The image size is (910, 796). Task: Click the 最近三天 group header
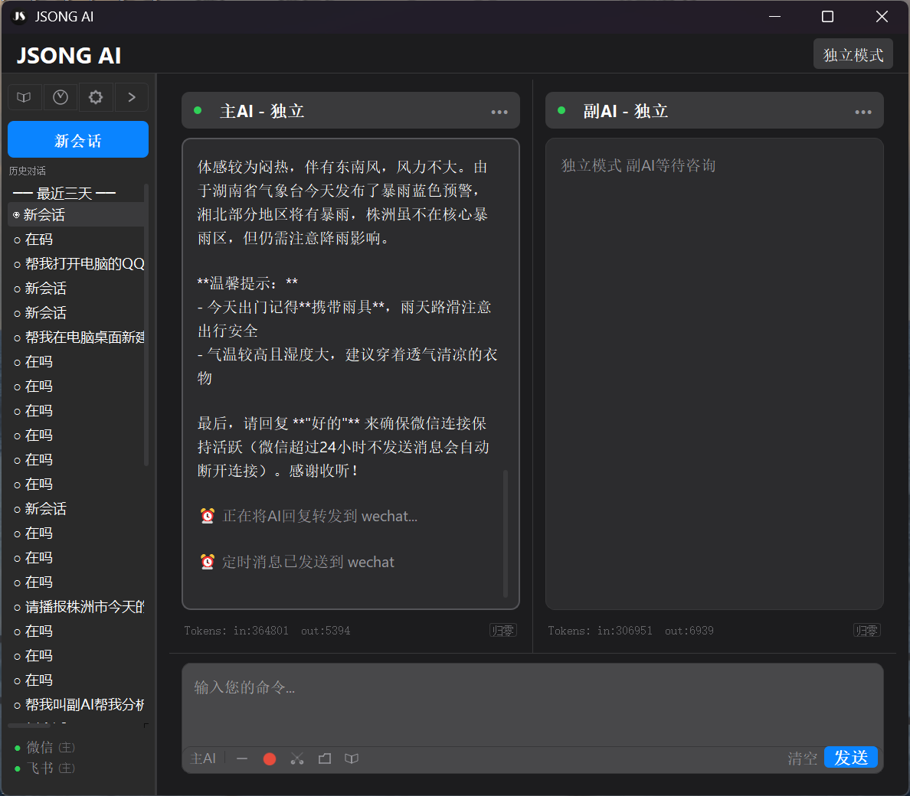64,193
